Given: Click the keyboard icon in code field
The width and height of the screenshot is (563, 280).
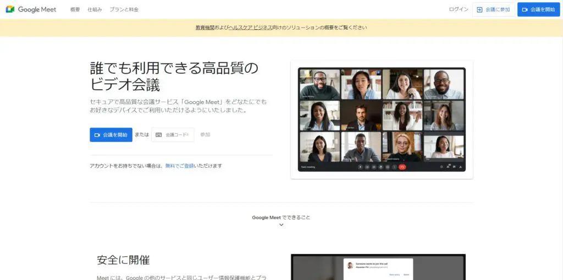Looking at the screenshot, I should click(x=159, y=135).
